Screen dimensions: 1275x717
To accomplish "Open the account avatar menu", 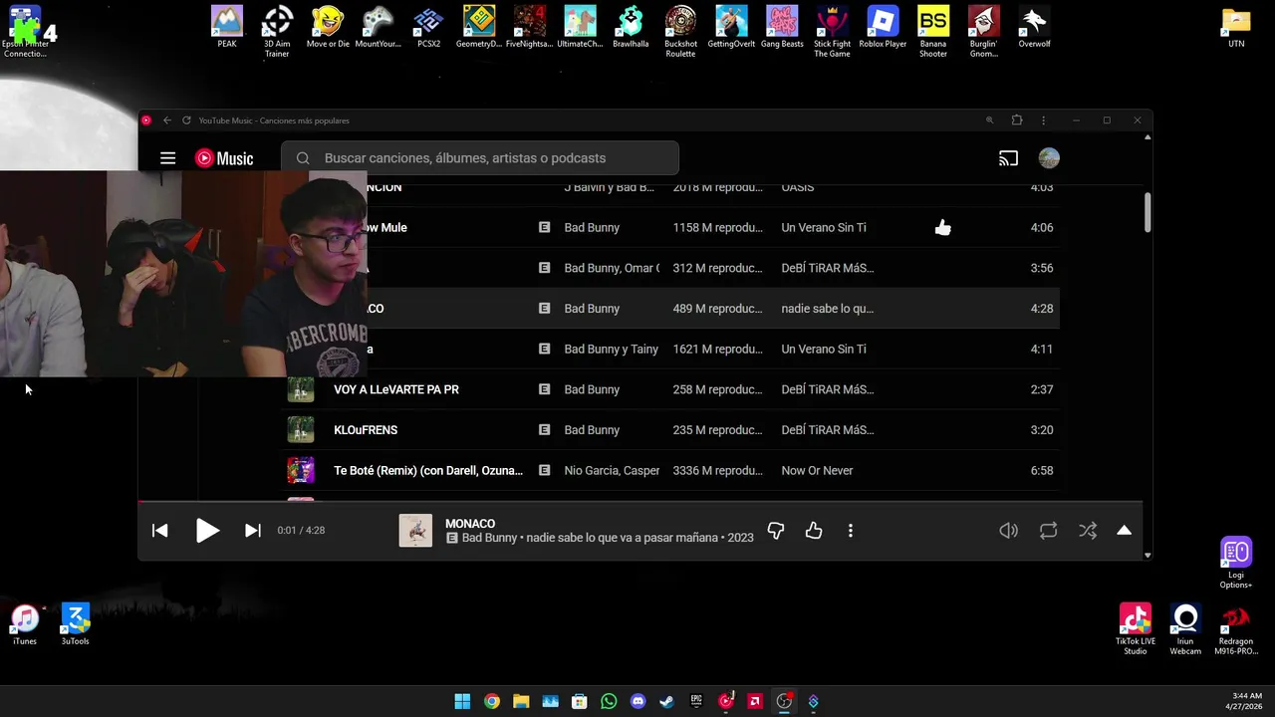I will pyautogui.click(x=1049, y=158).
